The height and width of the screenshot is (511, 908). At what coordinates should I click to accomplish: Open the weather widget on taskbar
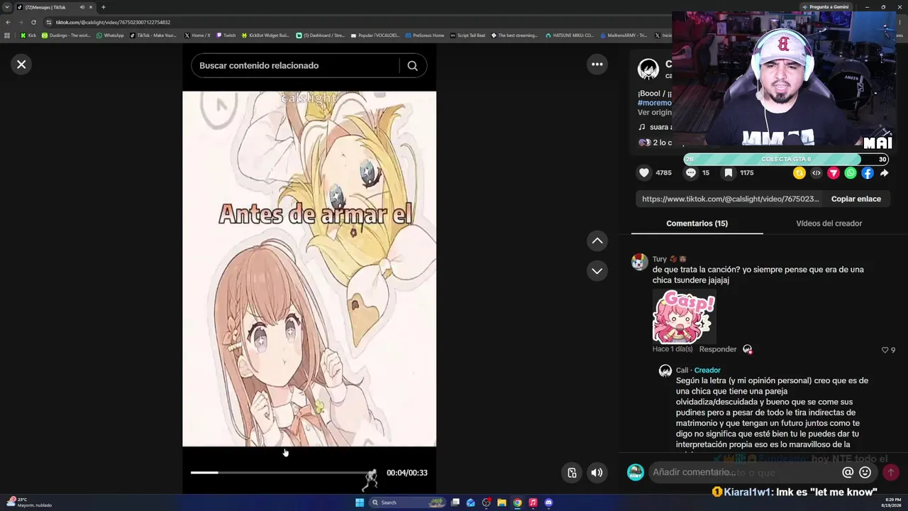pos(28,502)
